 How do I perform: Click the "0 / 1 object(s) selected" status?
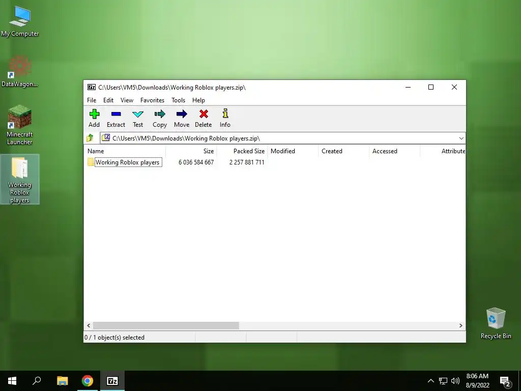(x=114, y=338)
